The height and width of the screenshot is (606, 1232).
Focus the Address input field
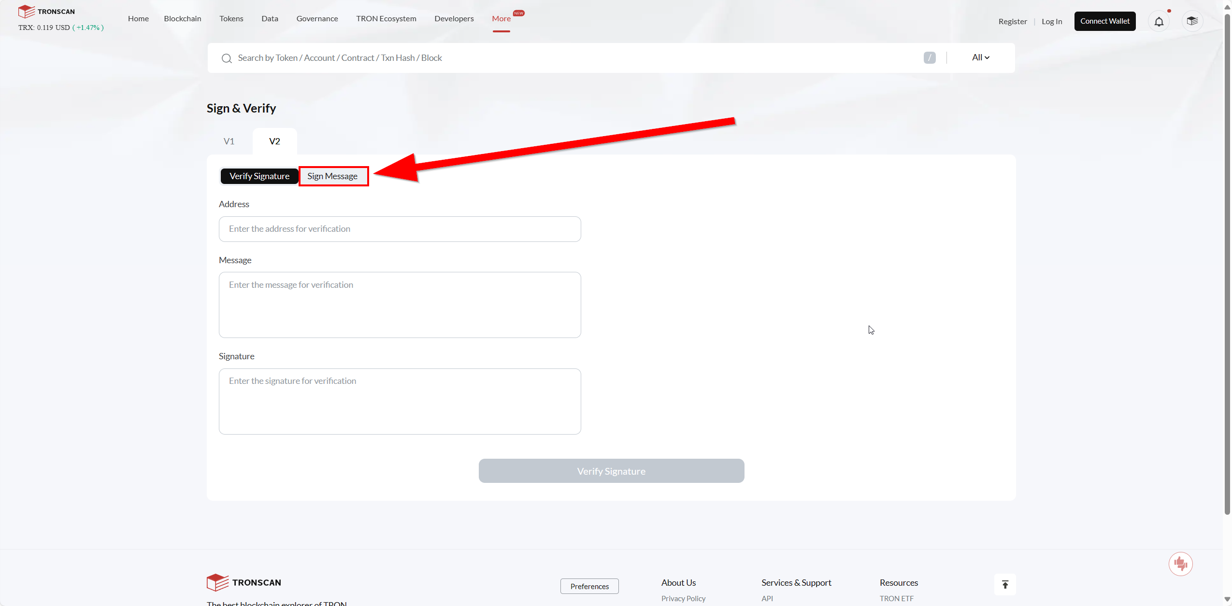400,229
